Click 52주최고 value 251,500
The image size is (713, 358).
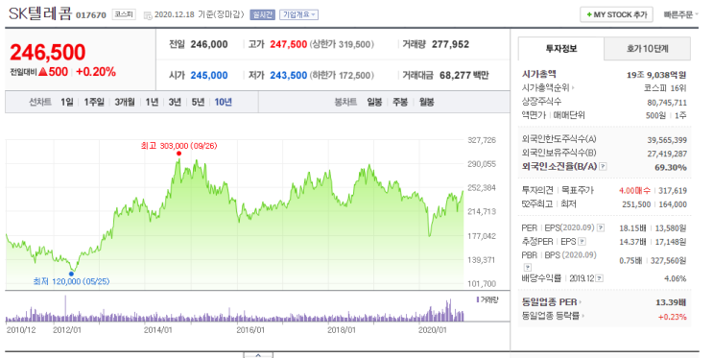(636, 204)
